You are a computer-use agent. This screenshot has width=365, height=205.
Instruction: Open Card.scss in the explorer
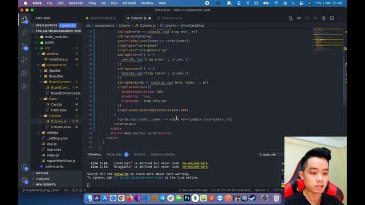coord(59,110)
